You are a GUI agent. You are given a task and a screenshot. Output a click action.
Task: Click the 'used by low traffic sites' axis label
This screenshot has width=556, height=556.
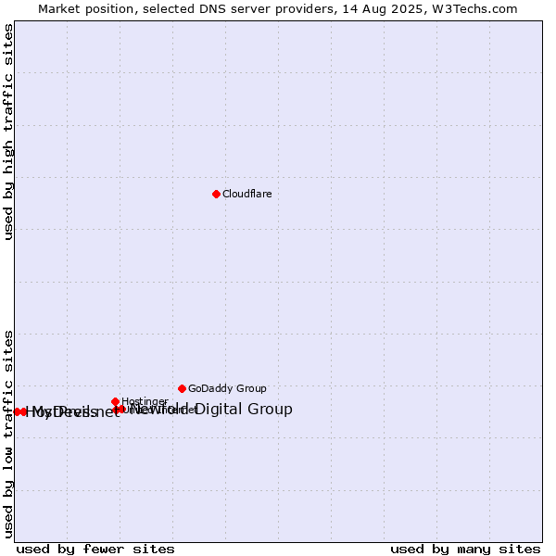pos(8,435)
